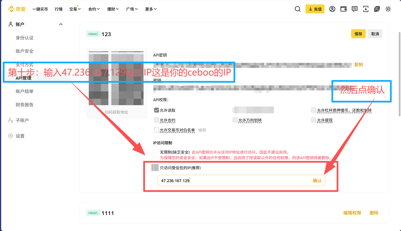This screenshot has width=401, height=231.
Task: Click the sub-account icon
Action: tap(11, 120)
